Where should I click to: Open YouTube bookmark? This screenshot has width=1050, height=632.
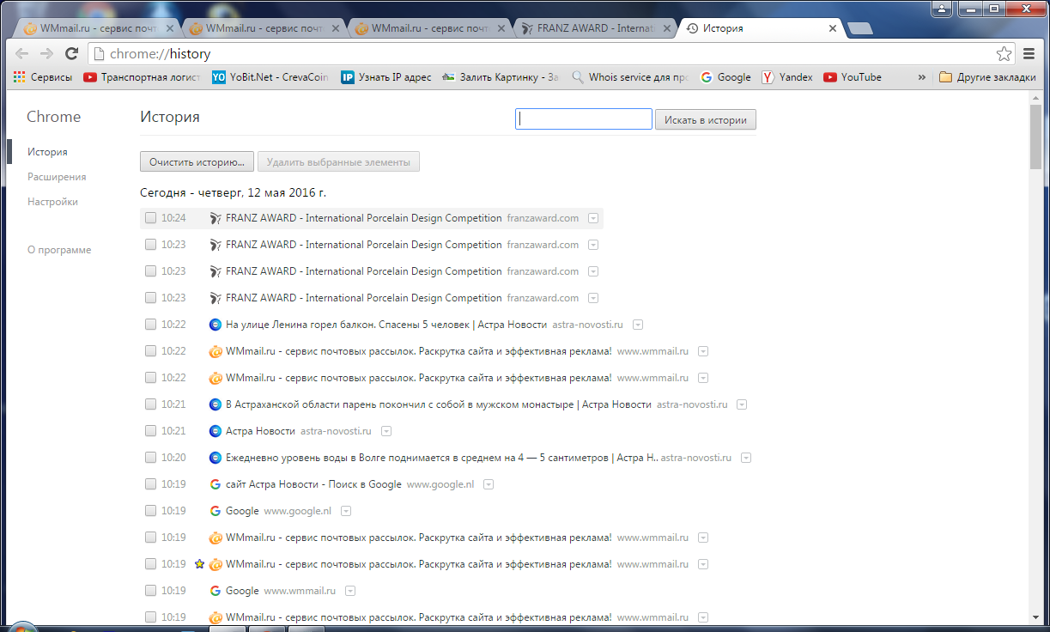pyautogui.click(x=853, y=77)
